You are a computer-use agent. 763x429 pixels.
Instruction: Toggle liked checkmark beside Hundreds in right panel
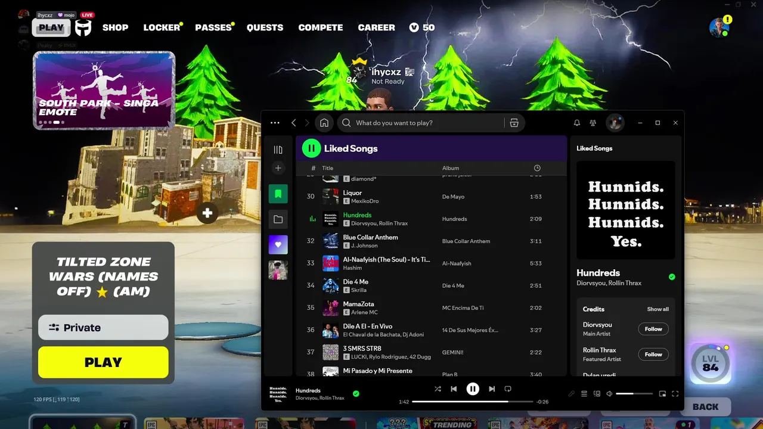[672, 277]
